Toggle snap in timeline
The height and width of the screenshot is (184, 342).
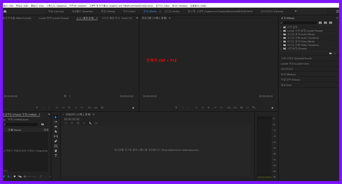pyautogui.click(x=72, y=123)
